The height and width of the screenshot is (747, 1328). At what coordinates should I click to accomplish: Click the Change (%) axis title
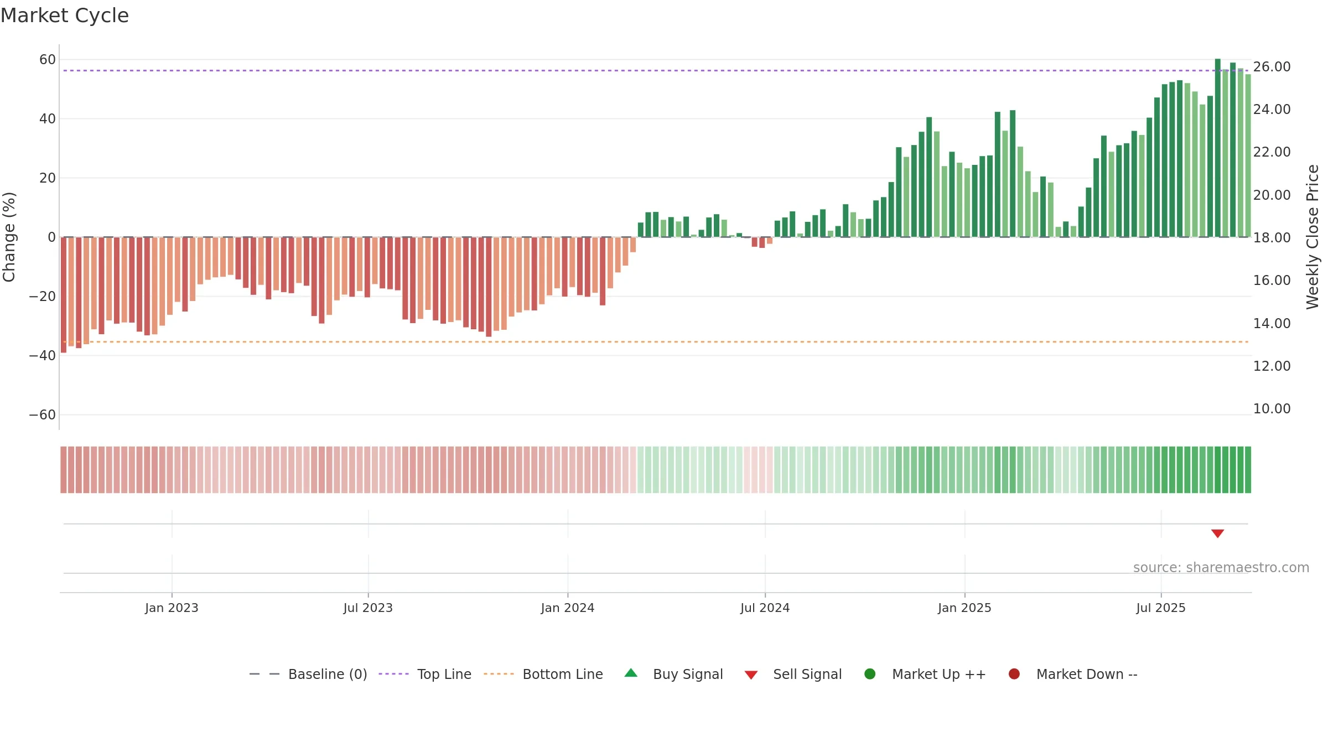coord(9,237)
